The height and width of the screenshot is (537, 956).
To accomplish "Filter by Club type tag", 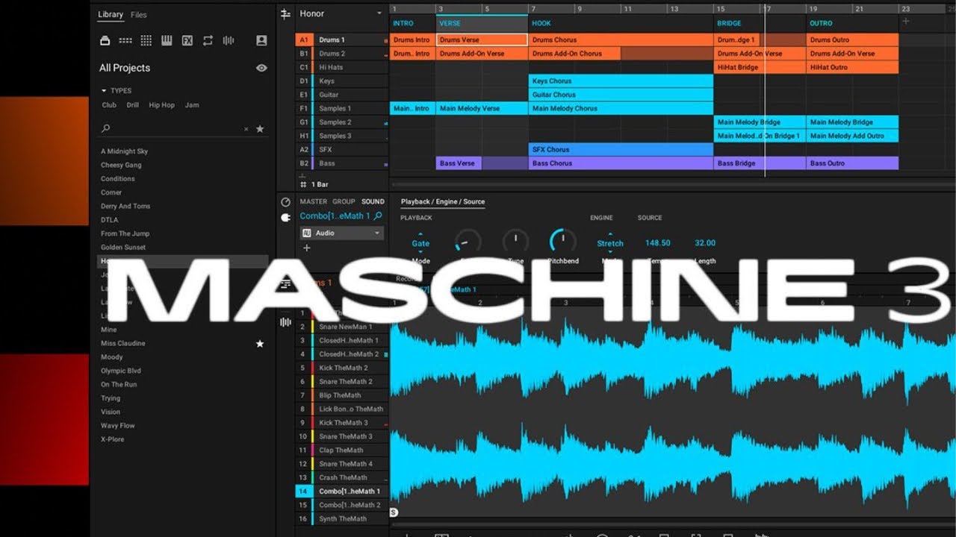I will tap(109, 105).
